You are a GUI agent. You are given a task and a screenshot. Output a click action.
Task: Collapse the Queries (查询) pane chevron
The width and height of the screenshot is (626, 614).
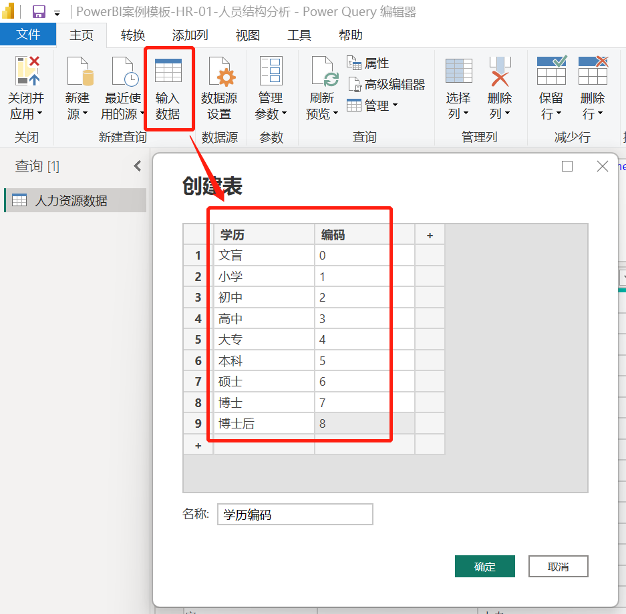(x=138, y=166)
